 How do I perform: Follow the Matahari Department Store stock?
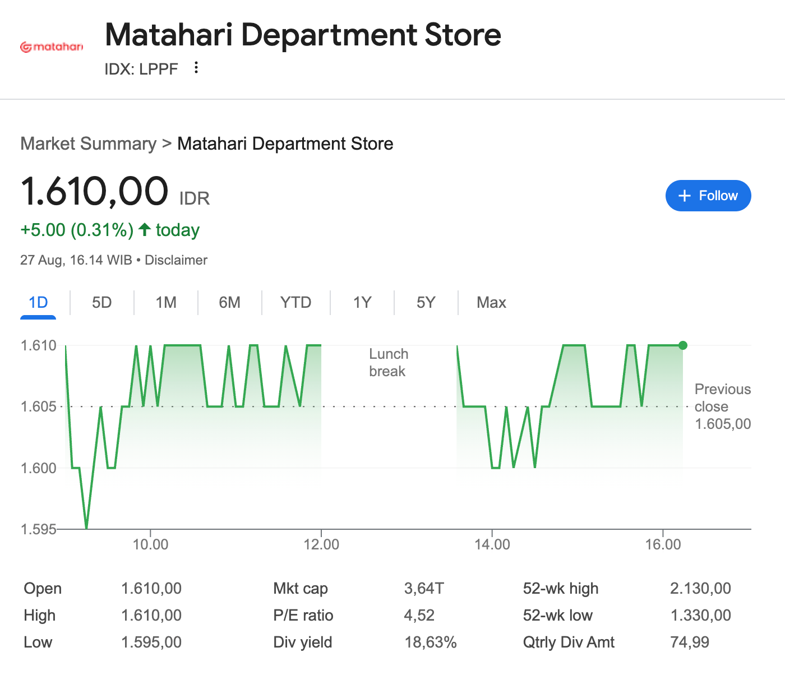click(x=708, y=196)
